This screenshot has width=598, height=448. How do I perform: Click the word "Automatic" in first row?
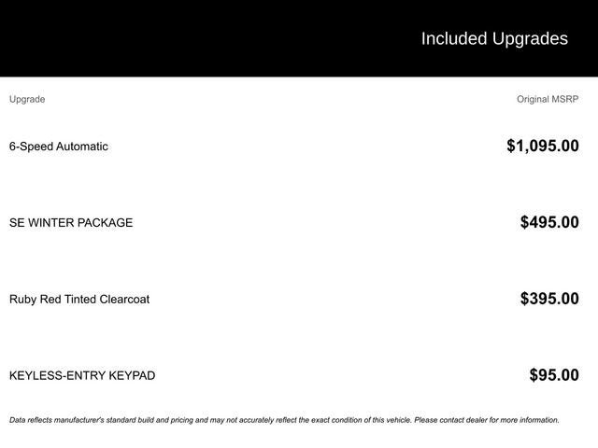pos(82,147)
